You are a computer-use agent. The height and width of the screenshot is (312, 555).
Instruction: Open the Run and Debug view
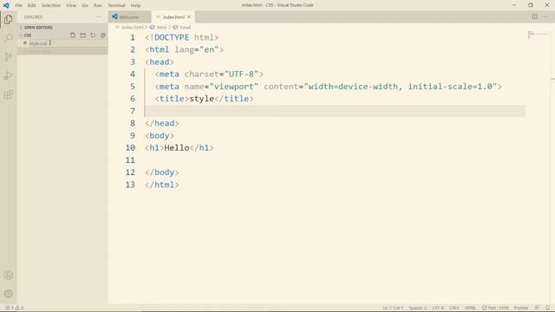click(8, 75)
